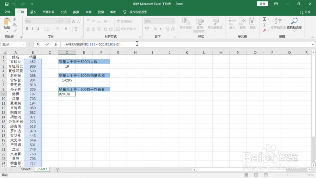This screenshot has width=316, height=178.
Task: Click the Redo arrow icon
Action: click(x=23, y=4)
